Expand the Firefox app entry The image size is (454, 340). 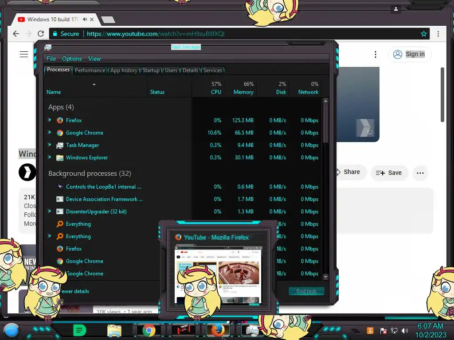50,120
